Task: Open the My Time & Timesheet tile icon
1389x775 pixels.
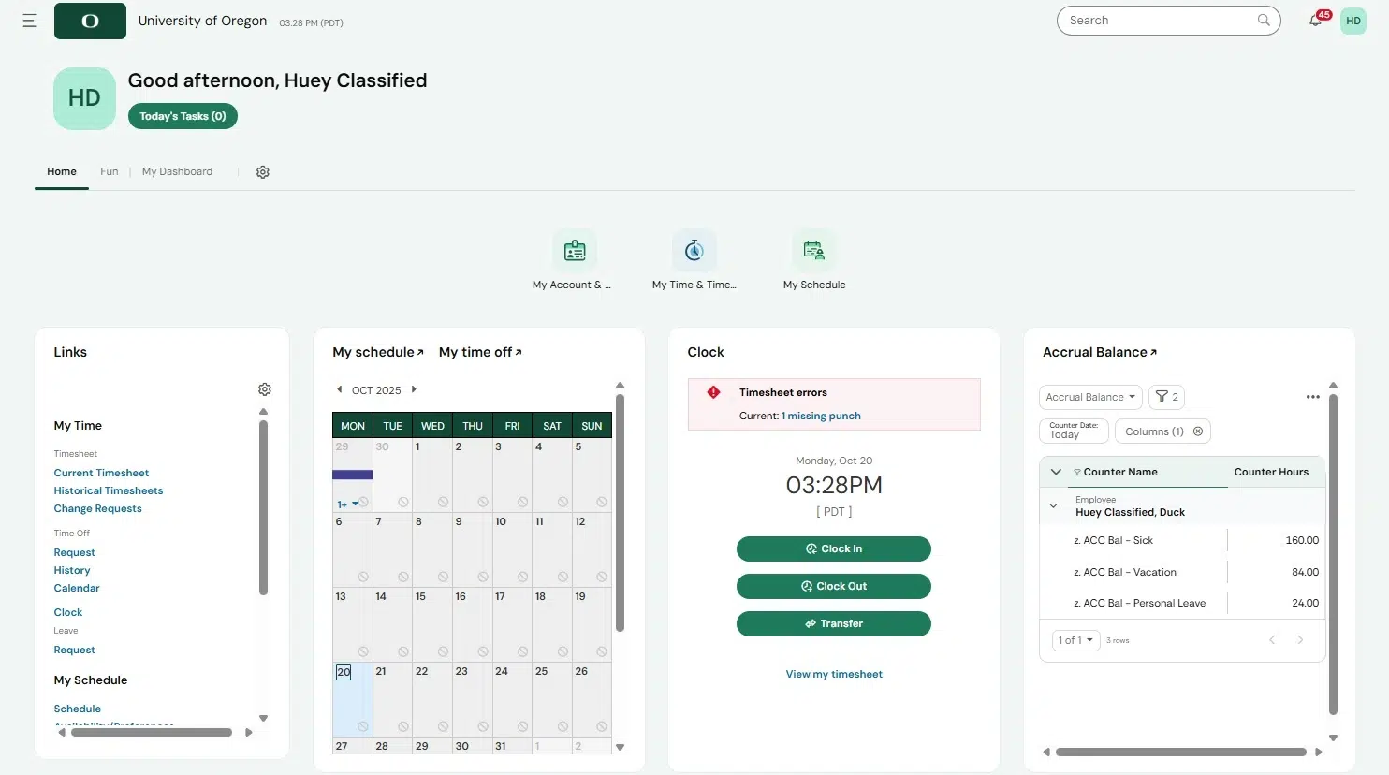Action: pyautogui.click(x=694, y=251)
